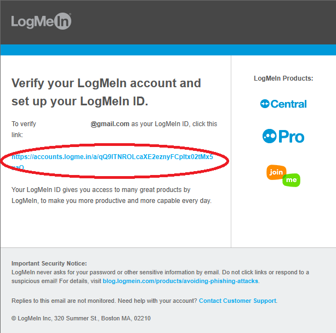The width and height of the screenshot is (336, 333).
Task: Click the @gmail.com email address text
Action: [110, 124]
